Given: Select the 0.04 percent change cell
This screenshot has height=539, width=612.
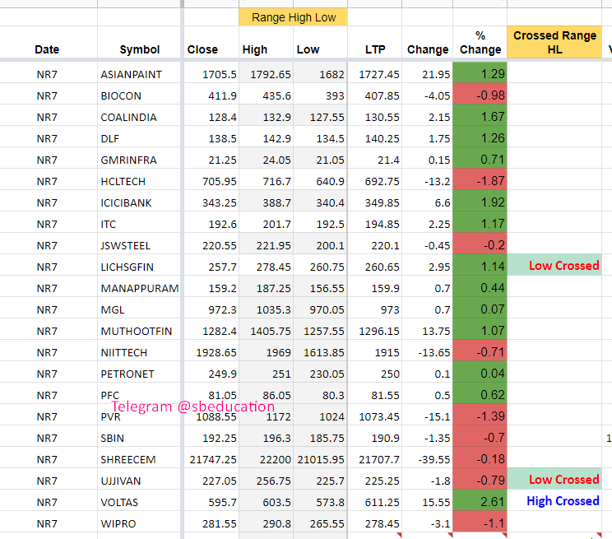Looking at the screenshot, I should point(480,373).
